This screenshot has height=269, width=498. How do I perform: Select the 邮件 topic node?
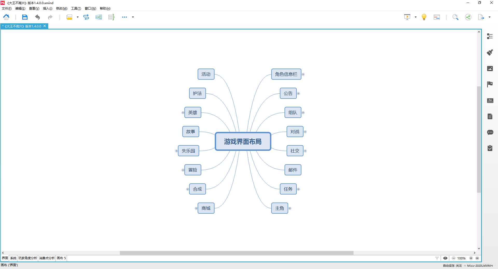[x=293, y=170]
